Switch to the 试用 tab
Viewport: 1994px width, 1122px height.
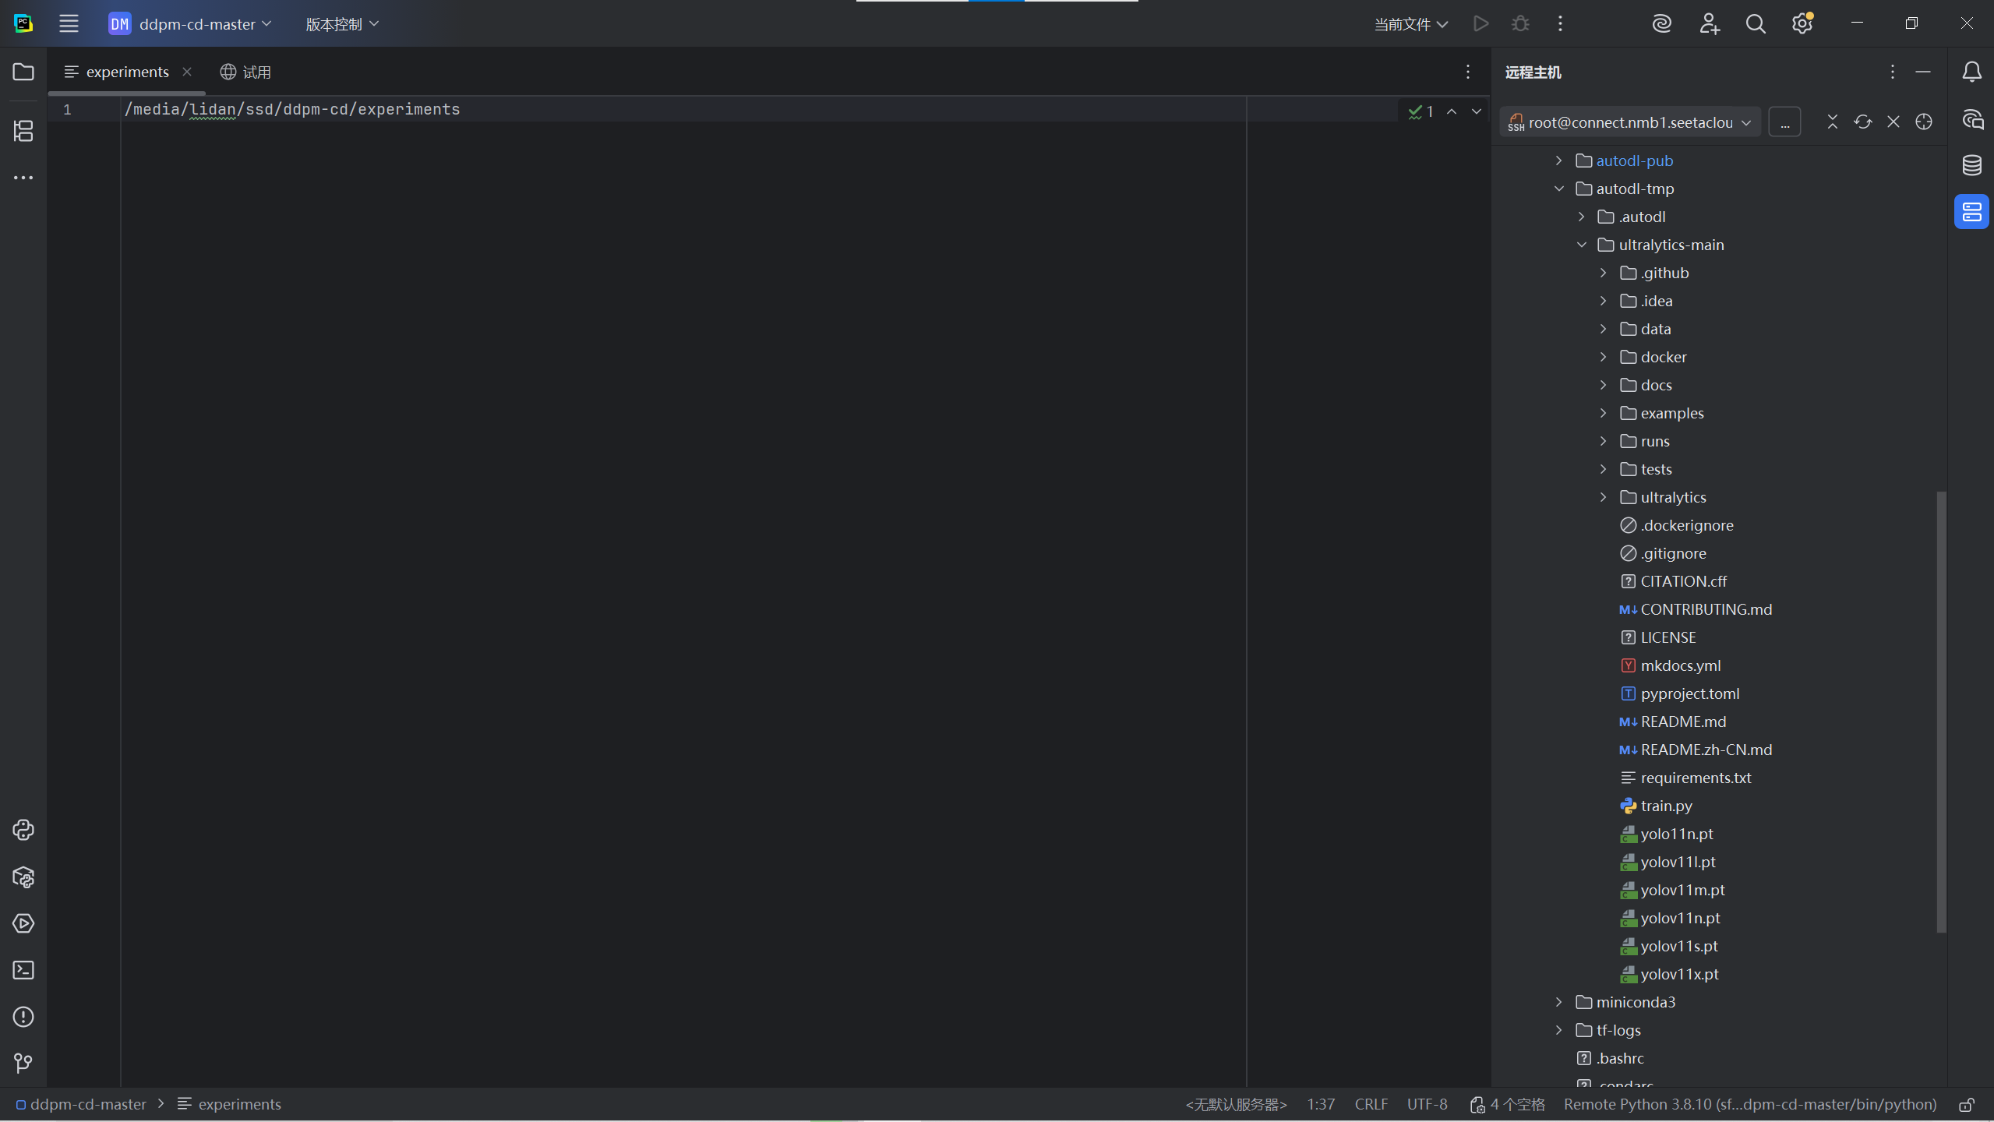[246, 72]
